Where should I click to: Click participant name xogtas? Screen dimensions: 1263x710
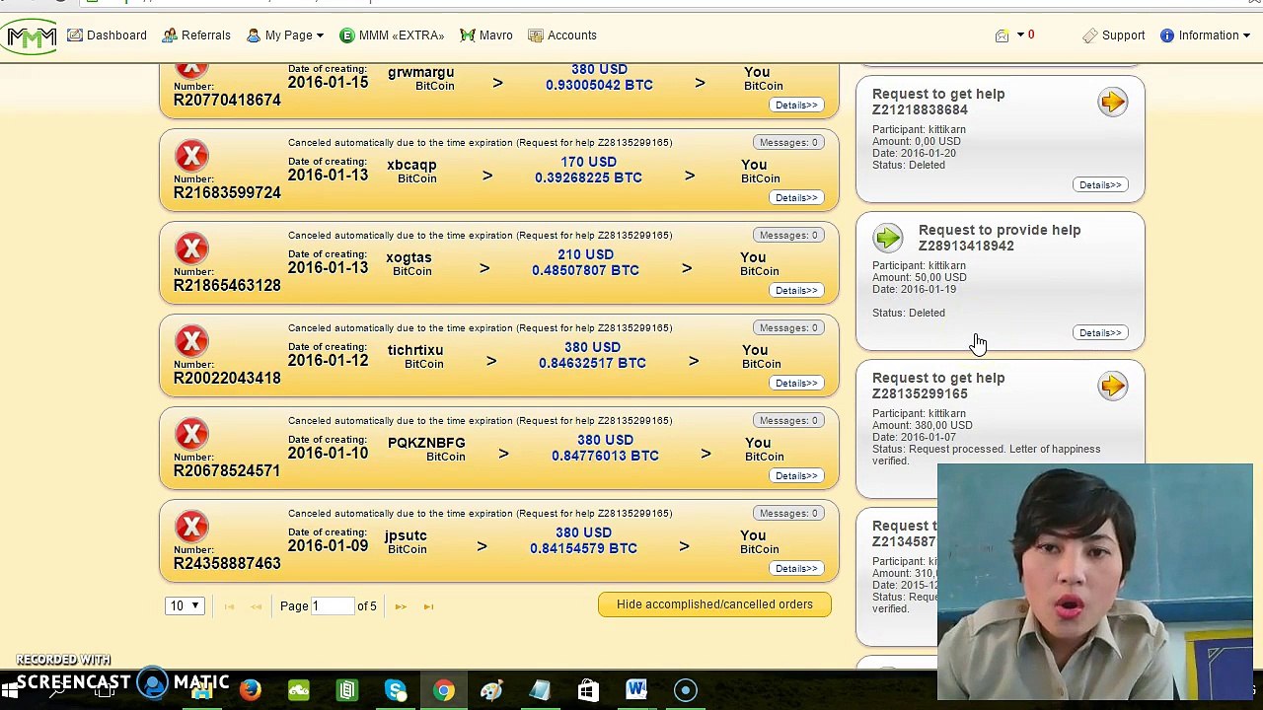tap(409, 257)
